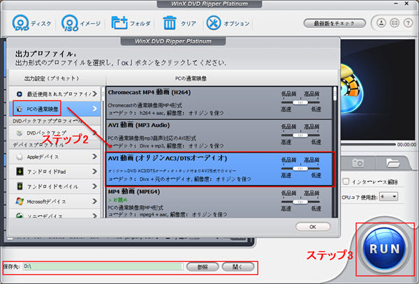Click the recently used profile icon
The width and height of the screenshot is (419, 284).
pyautogui.click(x=20, y=94)
